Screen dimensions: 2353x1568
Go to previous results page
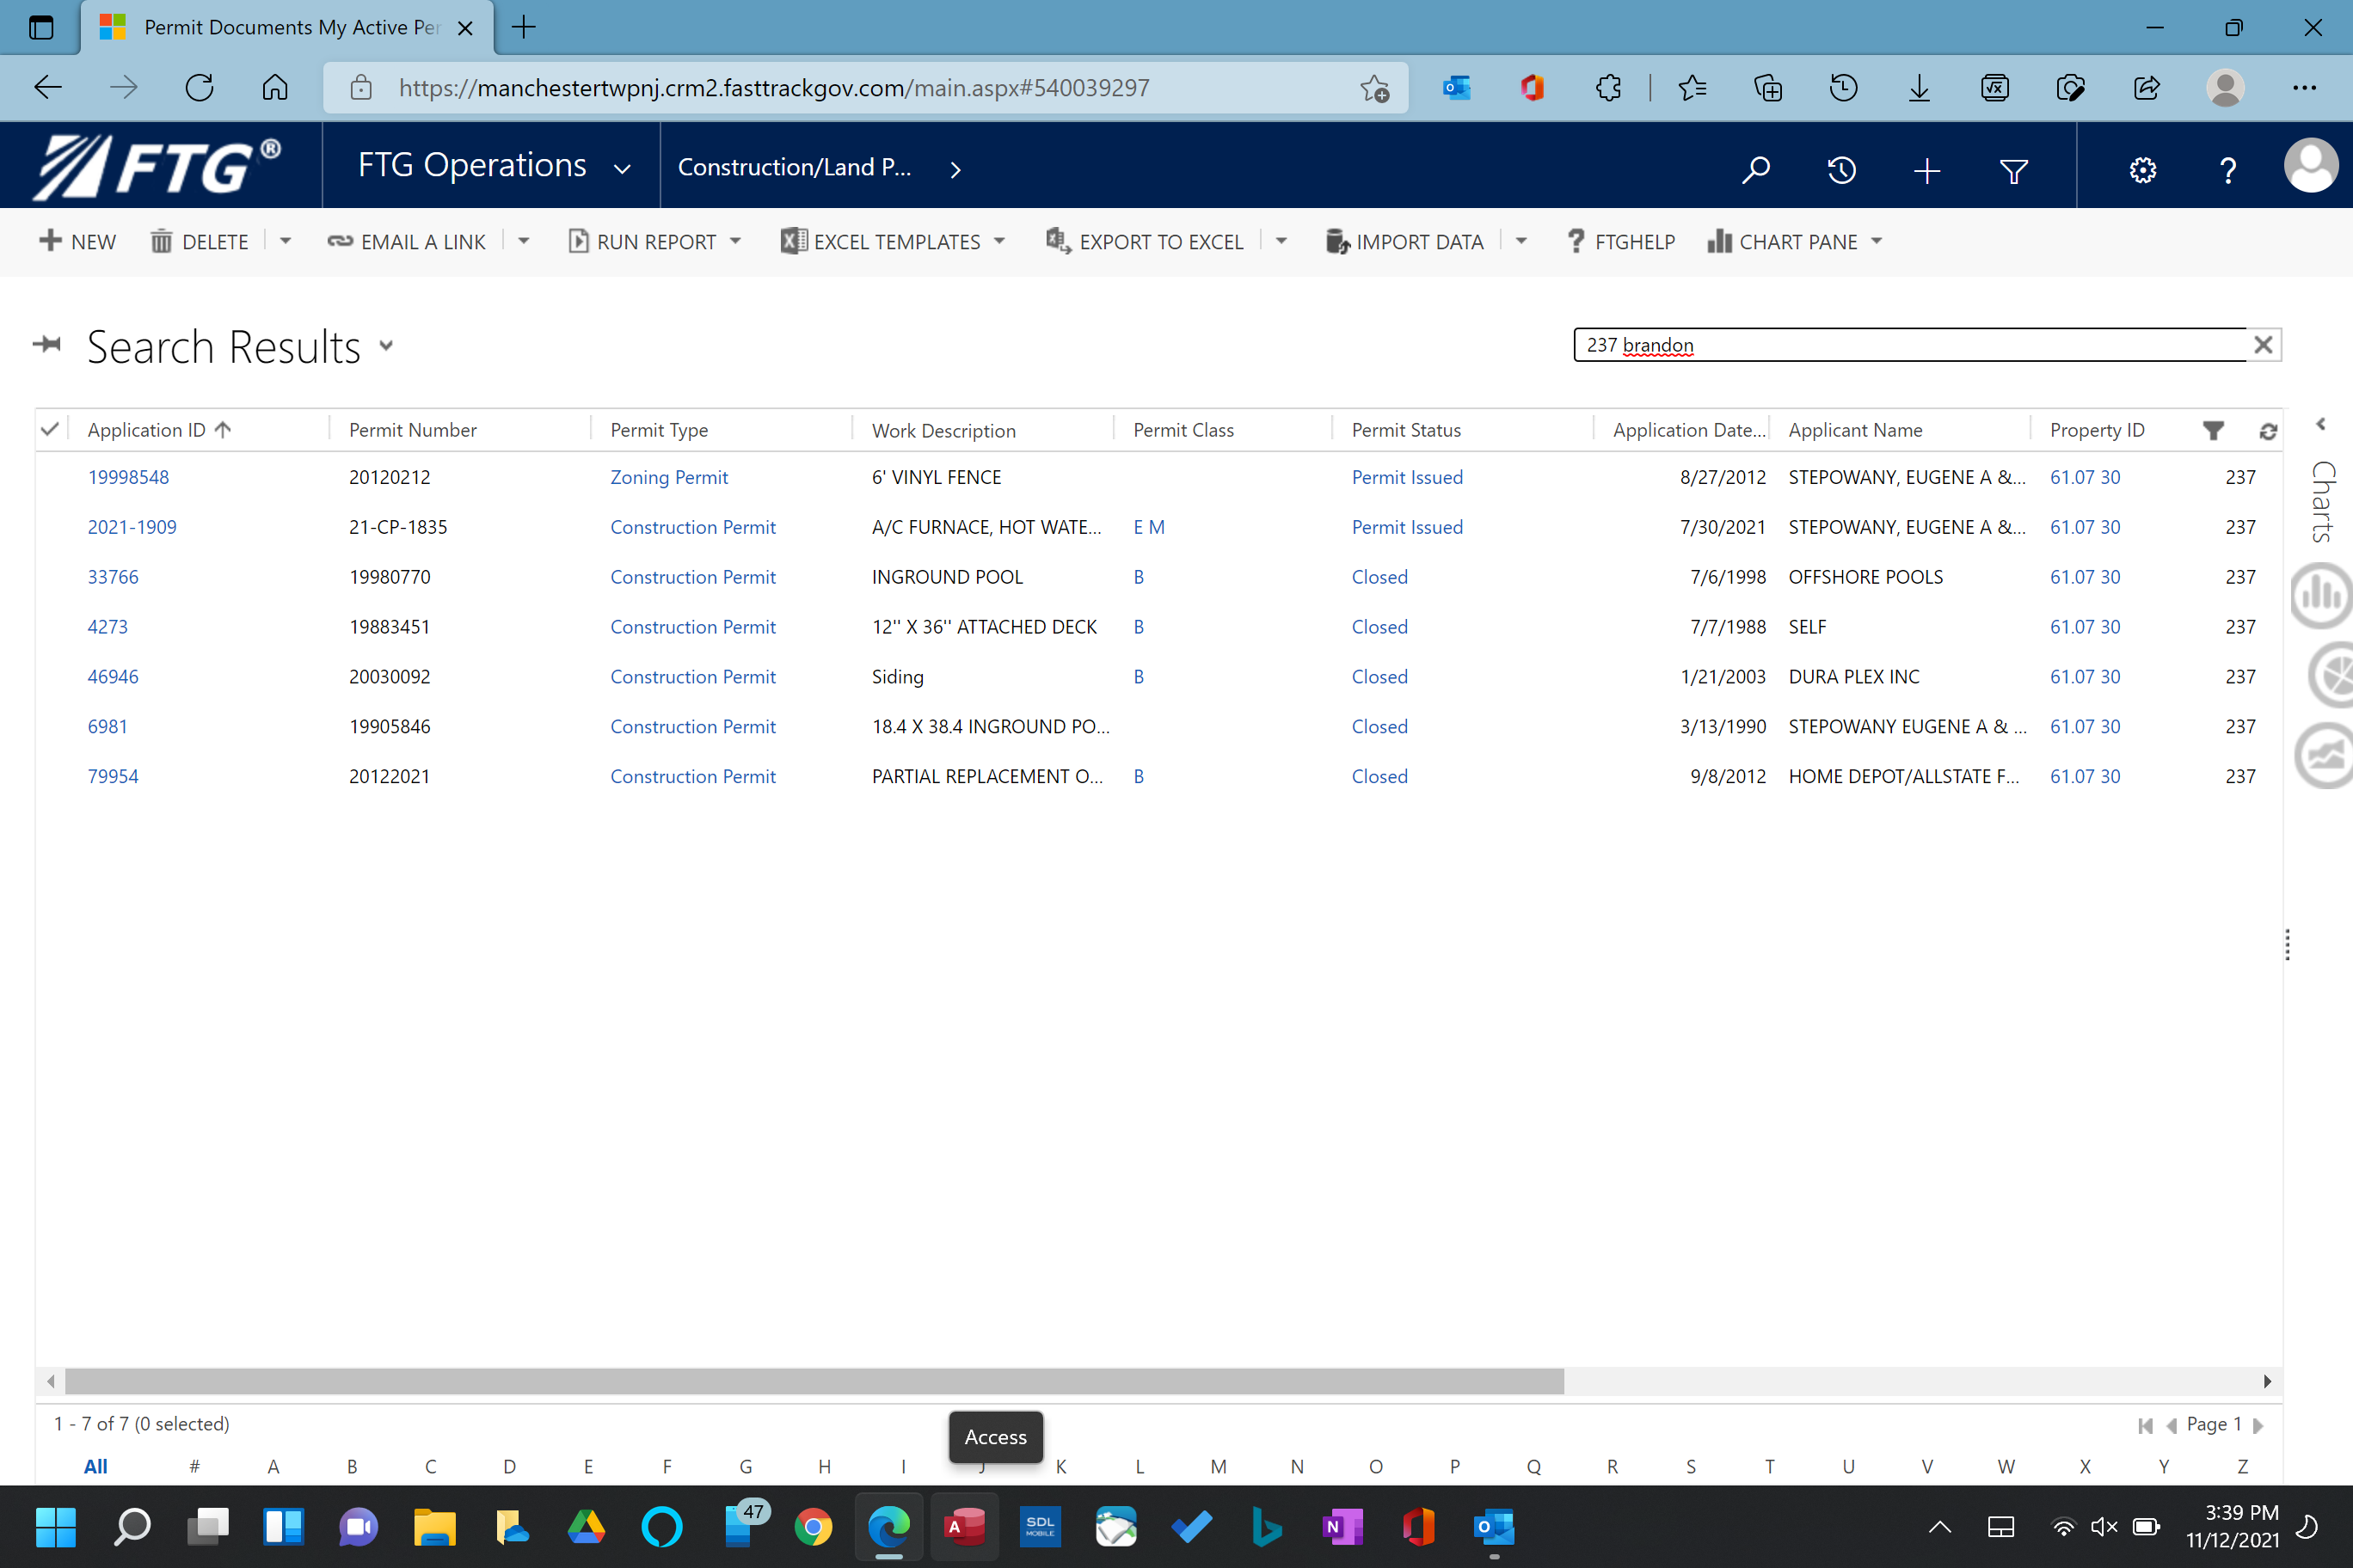pos(2170,1425)
